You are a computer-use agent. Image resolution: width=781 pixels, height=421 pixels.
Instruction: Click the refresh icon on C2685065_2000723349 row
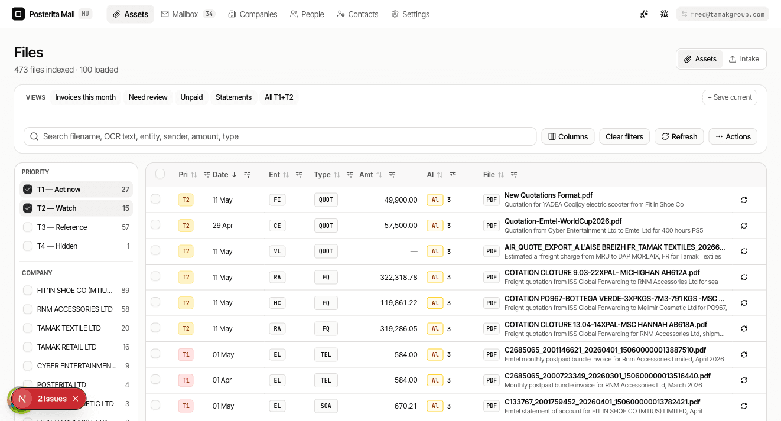click(x=744, y=380)
